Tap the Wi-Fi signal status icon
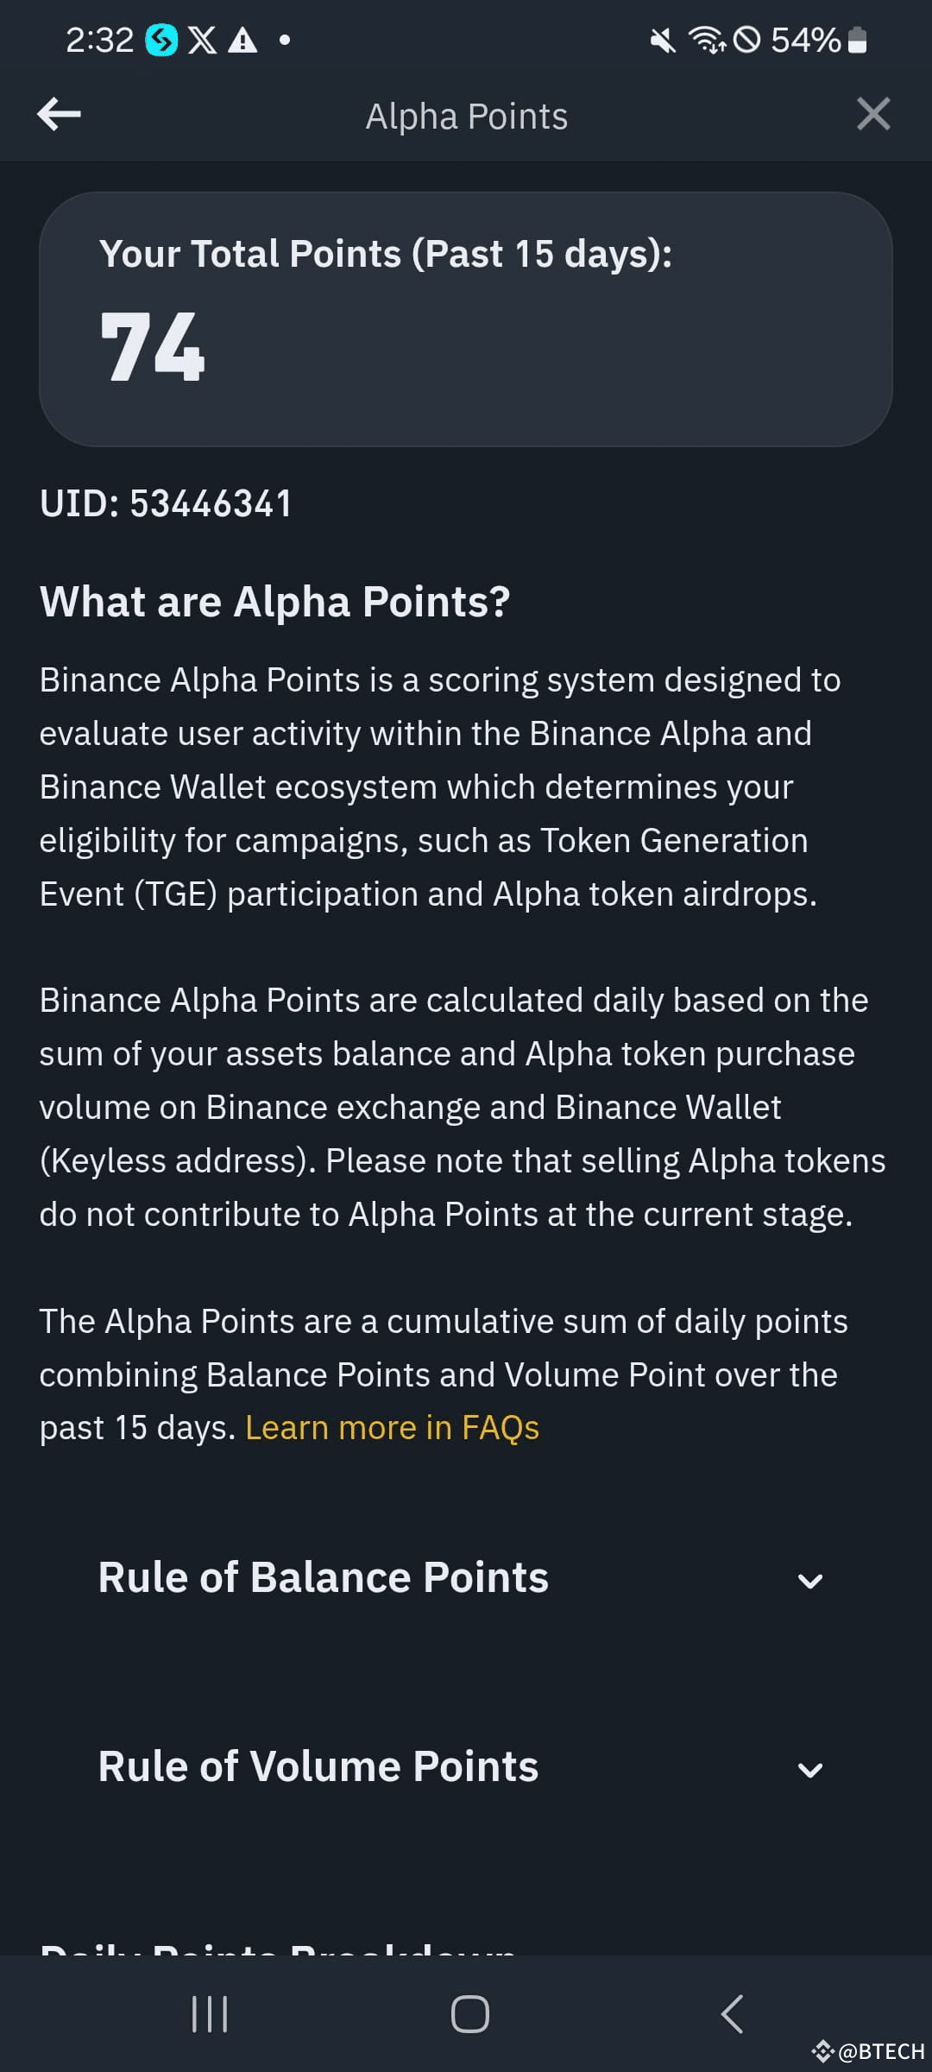This screenshot has width=932, height=2072. click(707, 40)
